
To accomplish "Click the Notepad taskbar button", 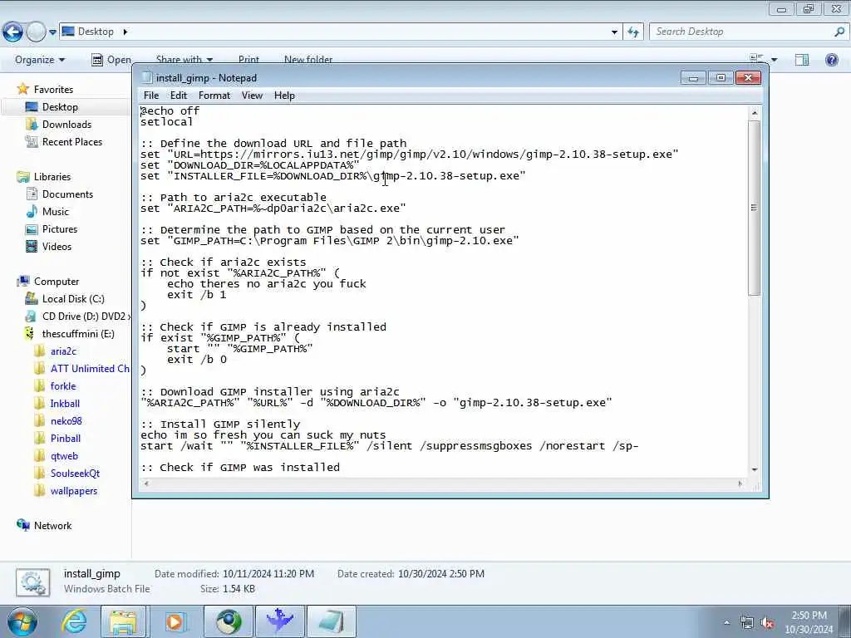I will (x=332, y=621).
